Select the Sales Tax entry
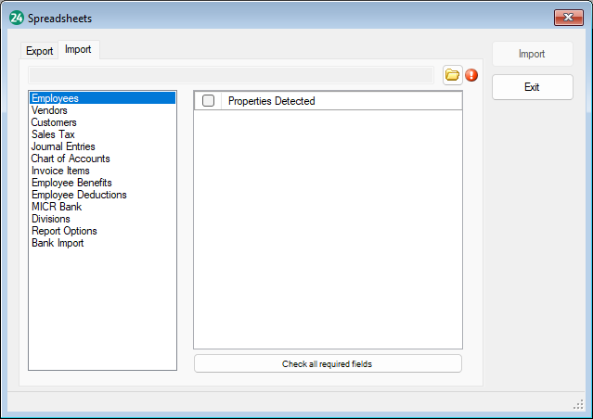 53,134
